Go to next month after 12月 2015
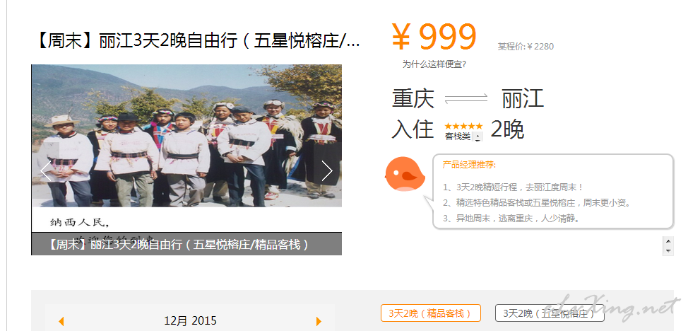This screenshot has height=331, width=688. 319,321
